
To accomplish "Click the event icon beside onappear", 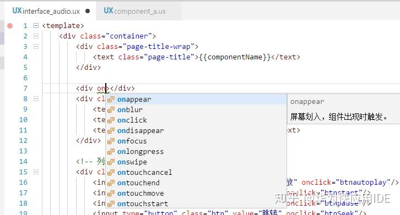I will click(111, 100).
